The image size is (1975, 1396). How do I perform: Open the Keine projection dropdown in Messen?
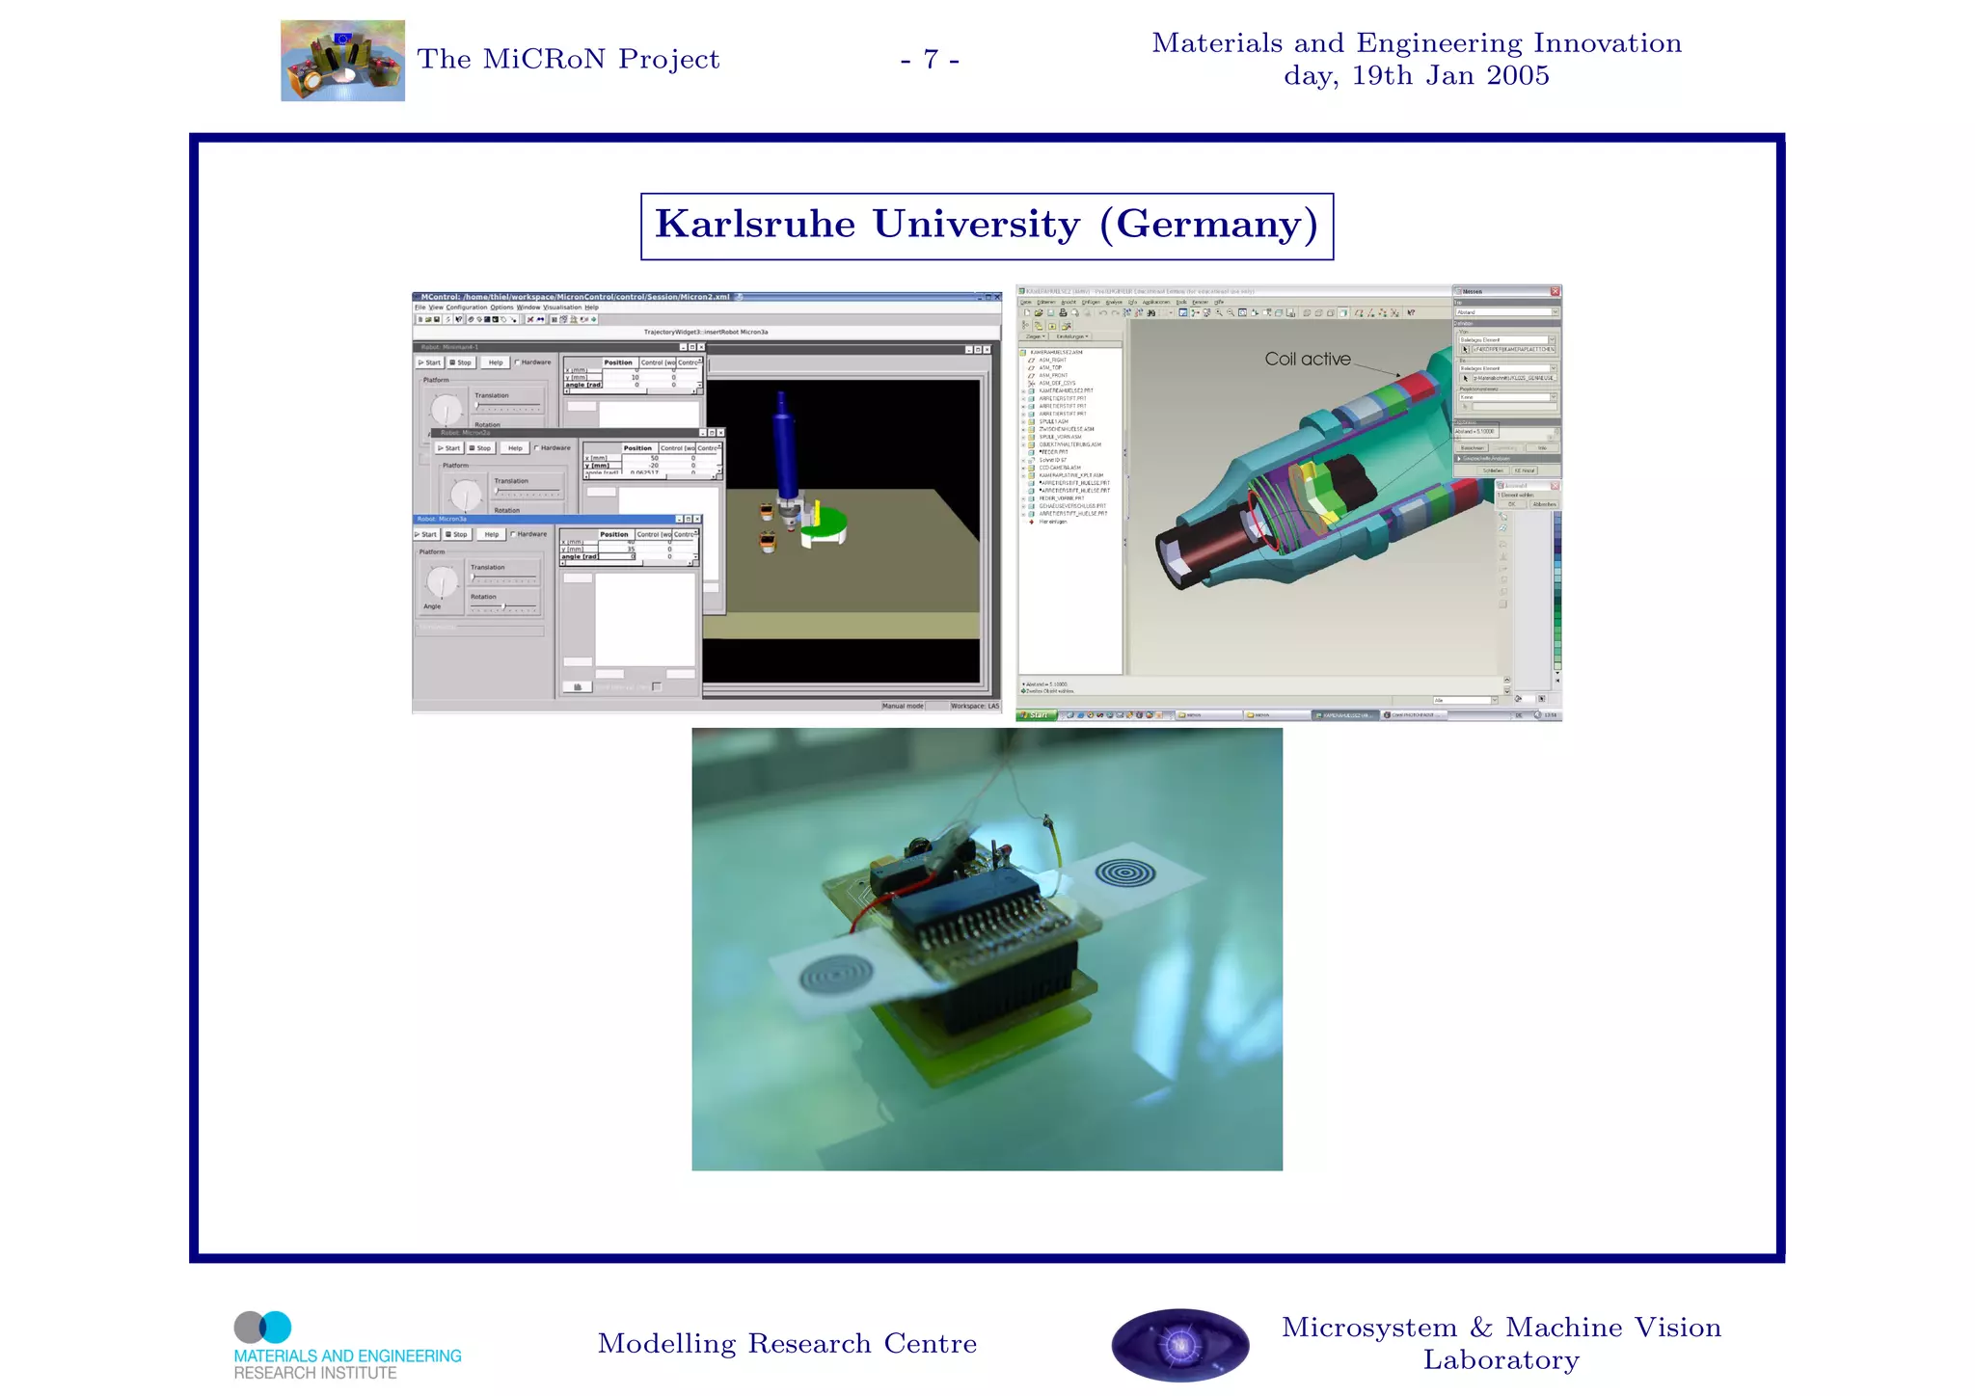(x=1507, y=397)
